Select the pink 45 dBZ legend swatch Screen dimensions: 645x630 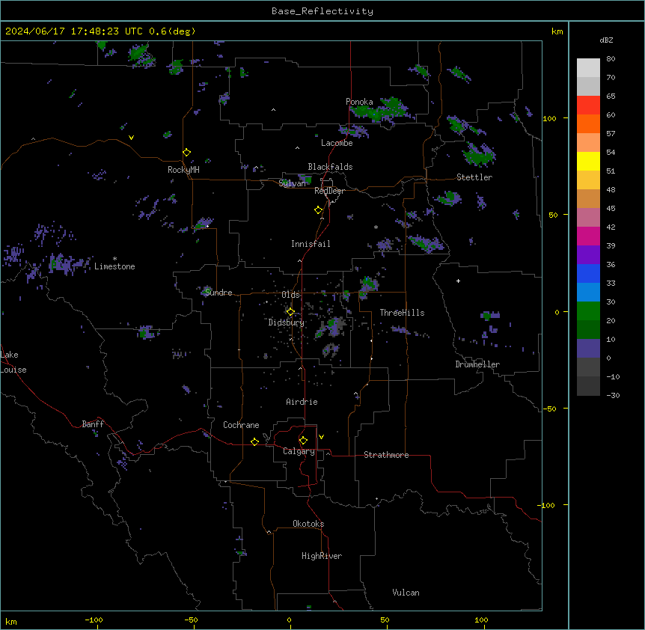coord(588,218)
